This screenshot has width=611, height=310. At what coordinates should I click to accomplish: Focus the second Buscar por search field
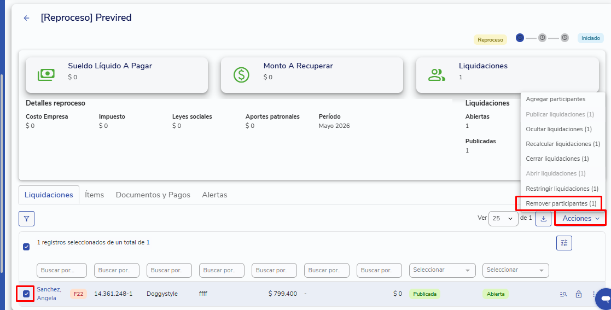coord(117,270)
